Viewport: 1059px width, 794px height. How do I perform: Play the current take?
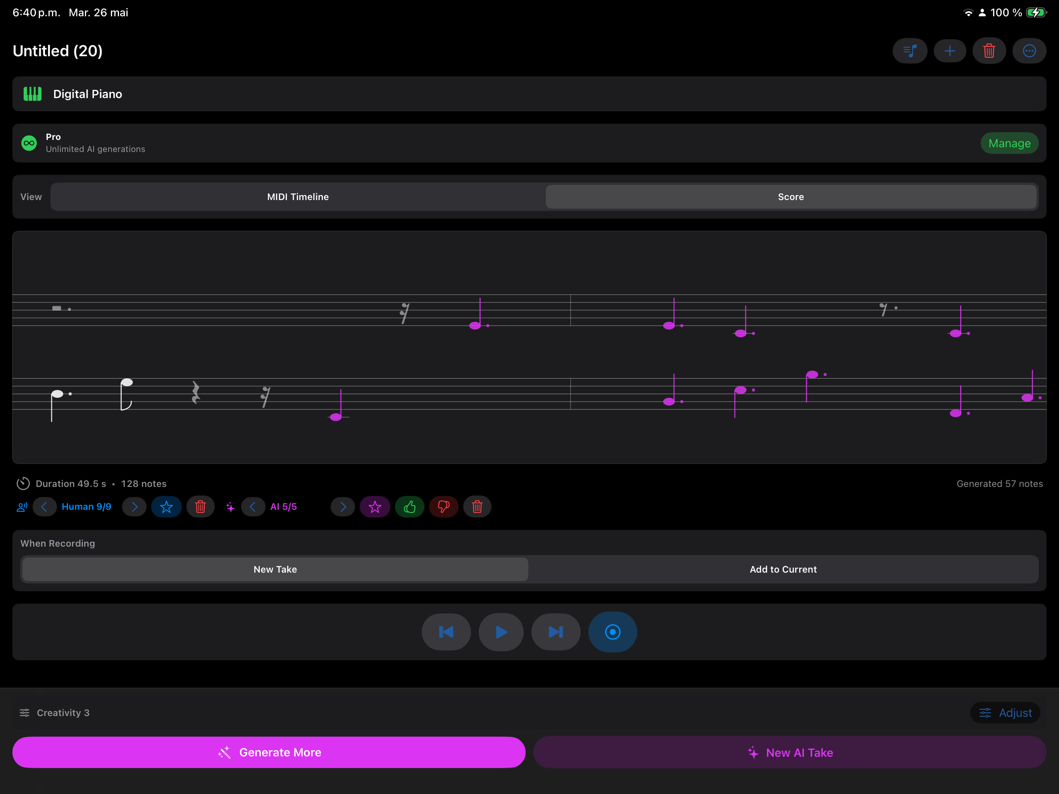click(x=501, y=632)
